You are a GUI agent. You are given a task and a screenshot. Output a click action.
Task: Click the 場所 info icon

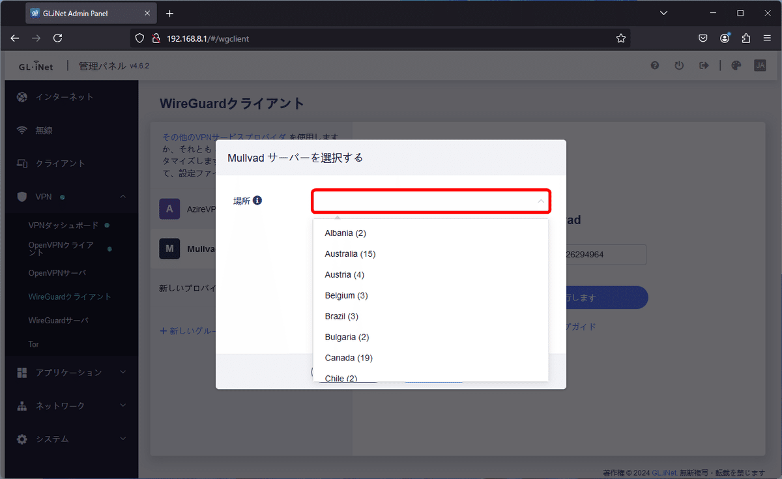pos(257,201)
